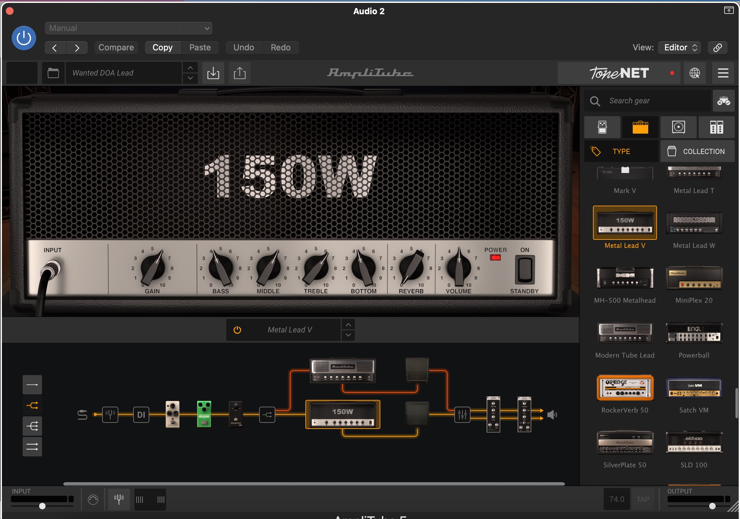This screenshot has width=740, height=519.
Task: Select previous preset with up arrow
Action: pyautogui.click(x=190, y=68)
